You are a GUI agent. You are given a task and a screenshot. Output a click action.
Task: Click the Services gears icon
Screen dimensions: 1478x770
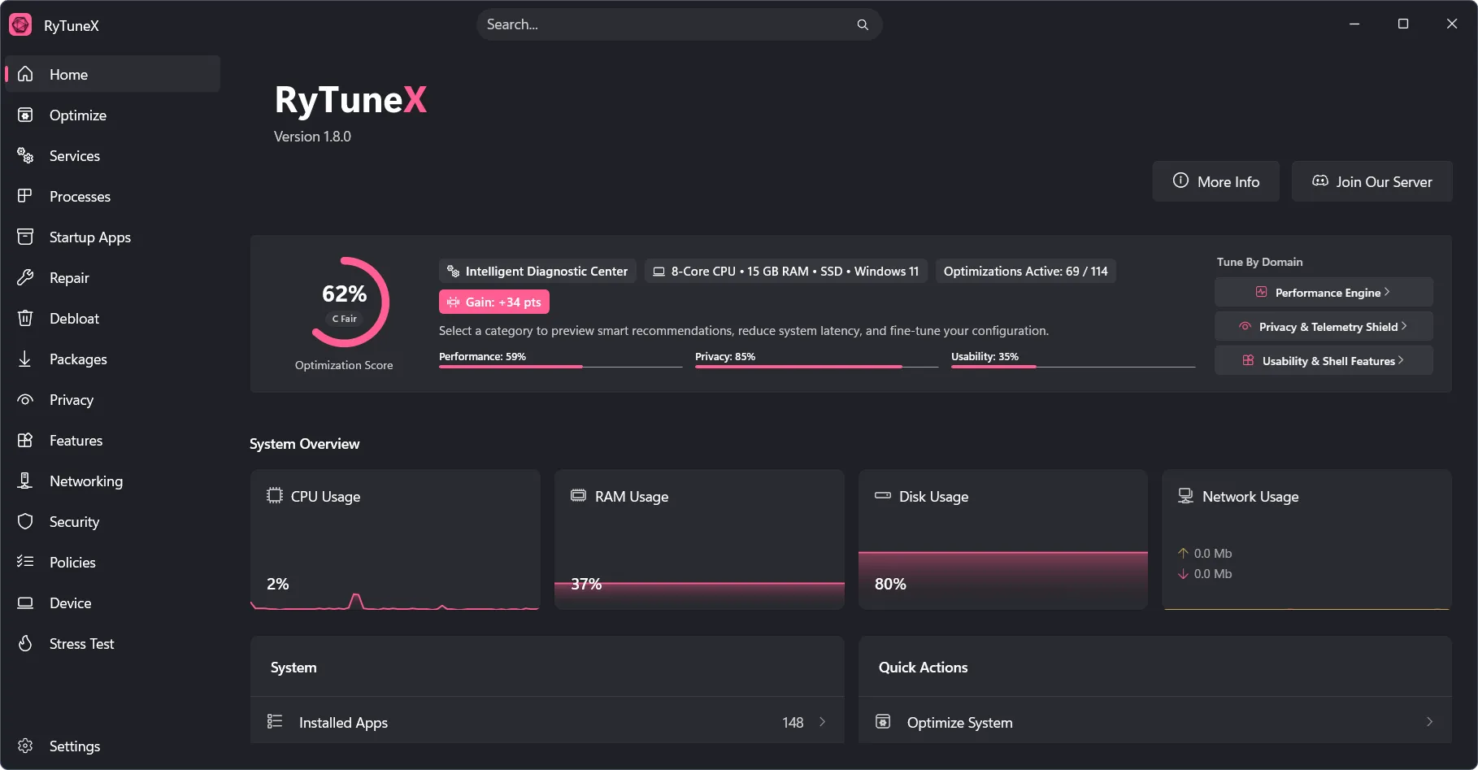point(25,155)
